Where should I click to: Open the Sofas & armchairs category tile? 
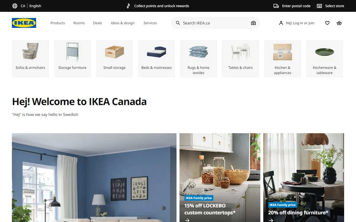click(x=30, y=59)
